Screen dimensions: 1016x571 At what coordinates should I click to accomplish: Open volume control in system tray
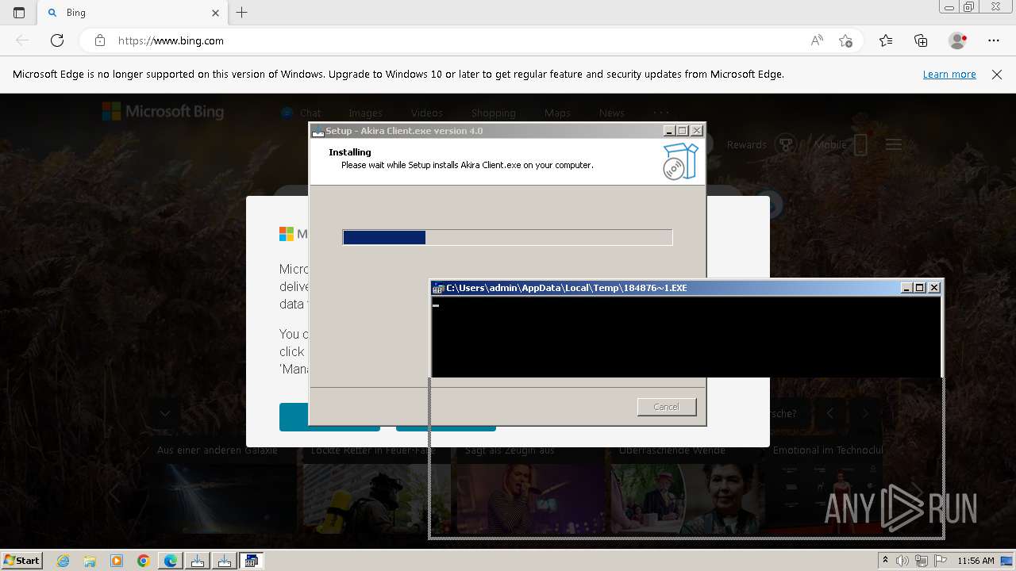tap(903, 561)
